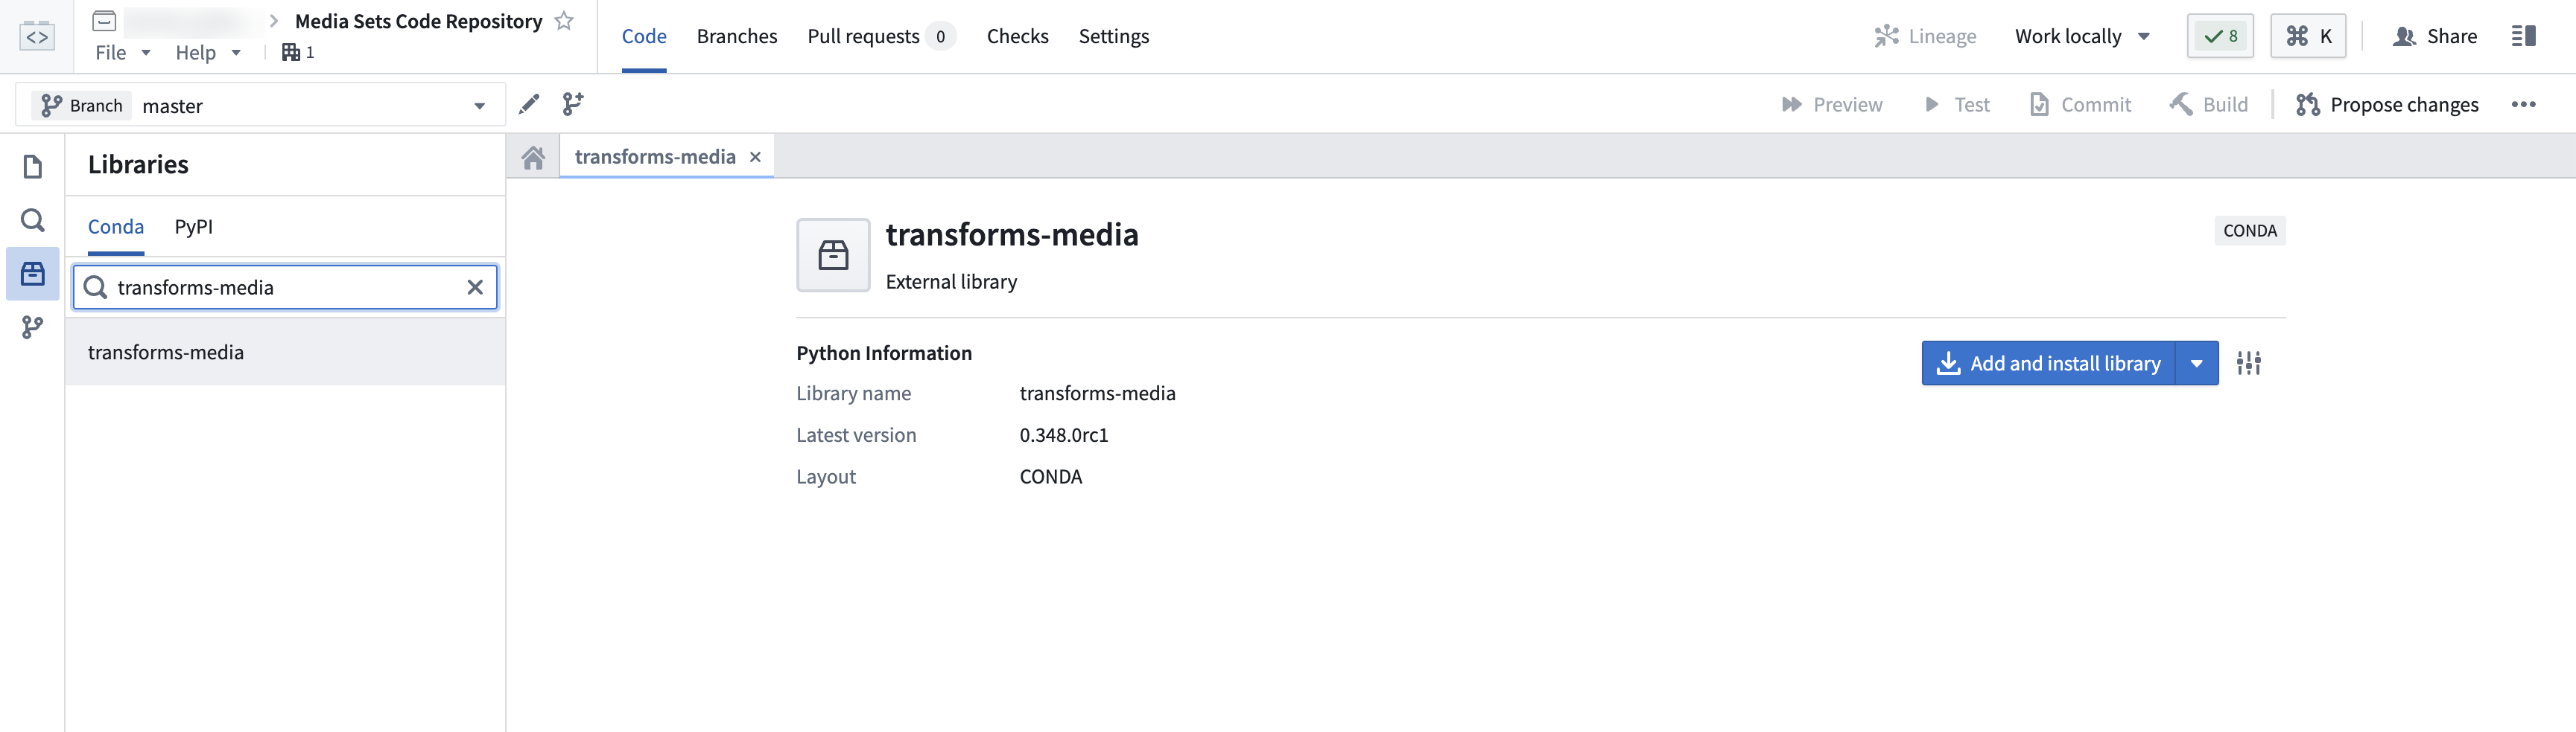
Task: Go to the home tab icon
Action: tap(533, 157)
